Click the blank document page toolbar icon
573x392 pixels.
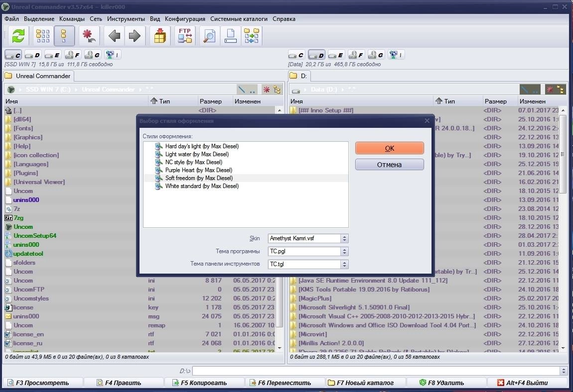pos(230,36)
